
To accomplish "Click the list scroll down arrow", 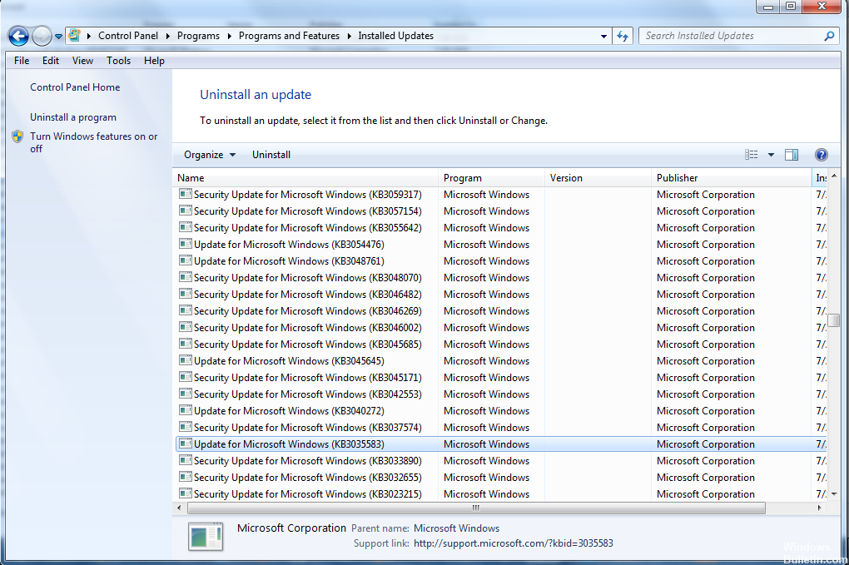I will click(834, 494).
